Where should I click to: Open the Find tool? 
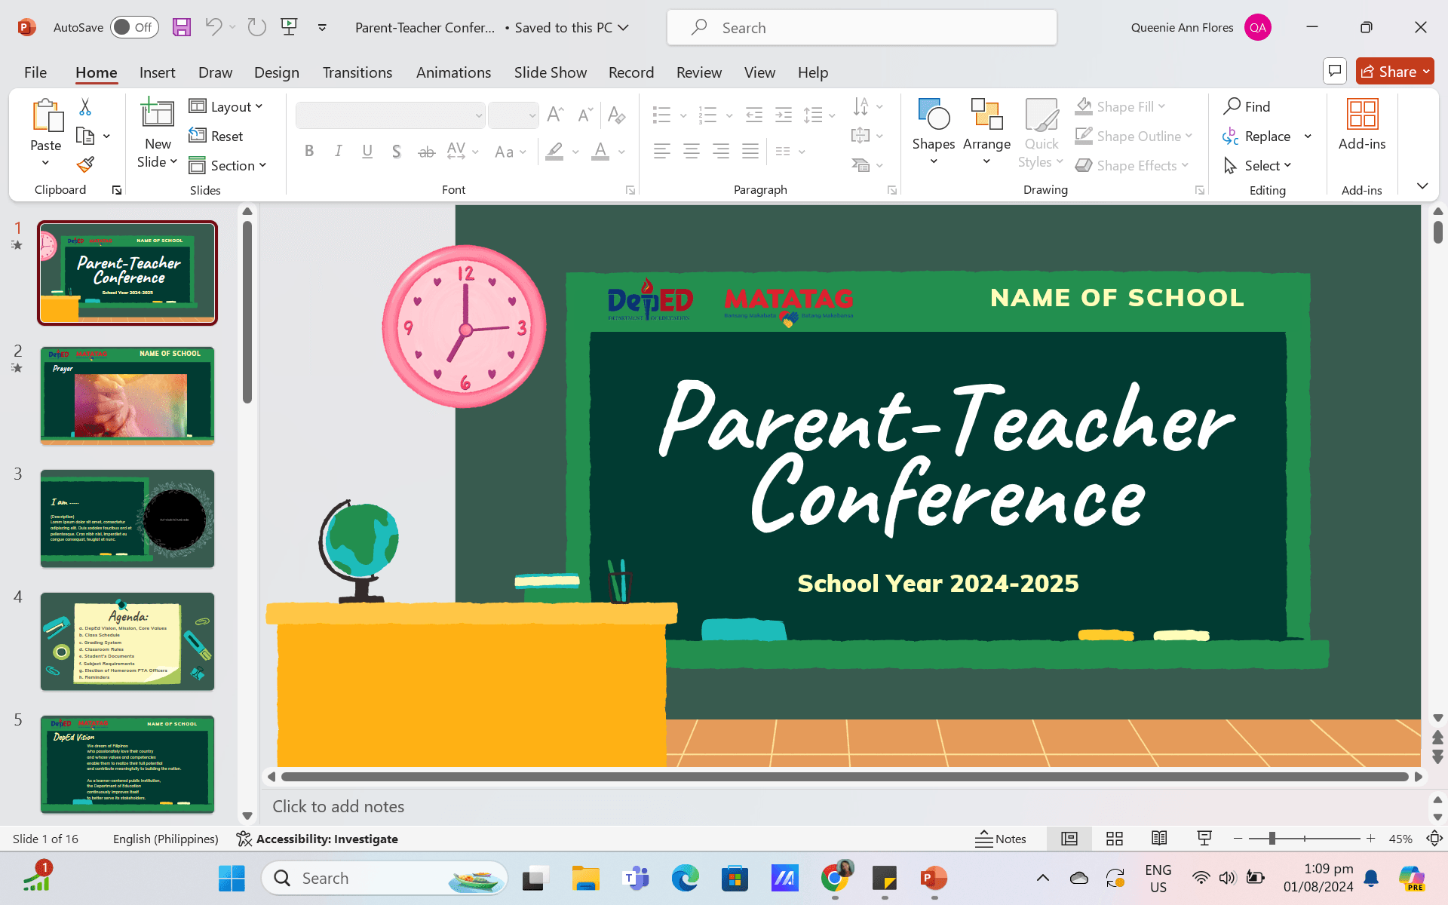1247,106
